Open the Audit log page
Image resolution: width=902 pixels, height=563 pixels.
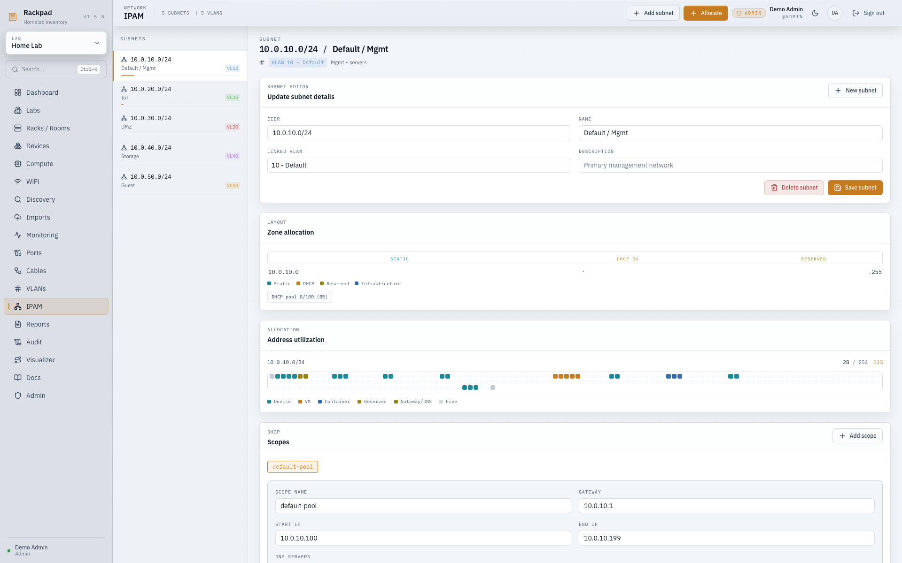tap(56, 342)
